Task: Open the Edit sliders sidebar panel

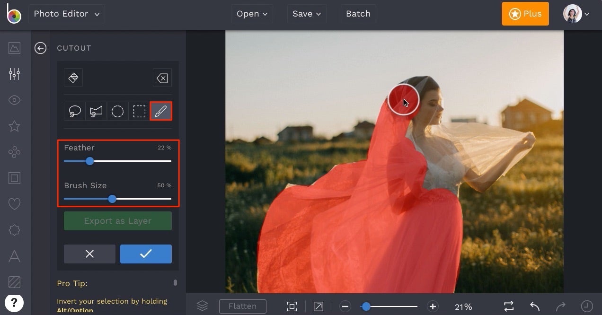Action: click(14, 74)
